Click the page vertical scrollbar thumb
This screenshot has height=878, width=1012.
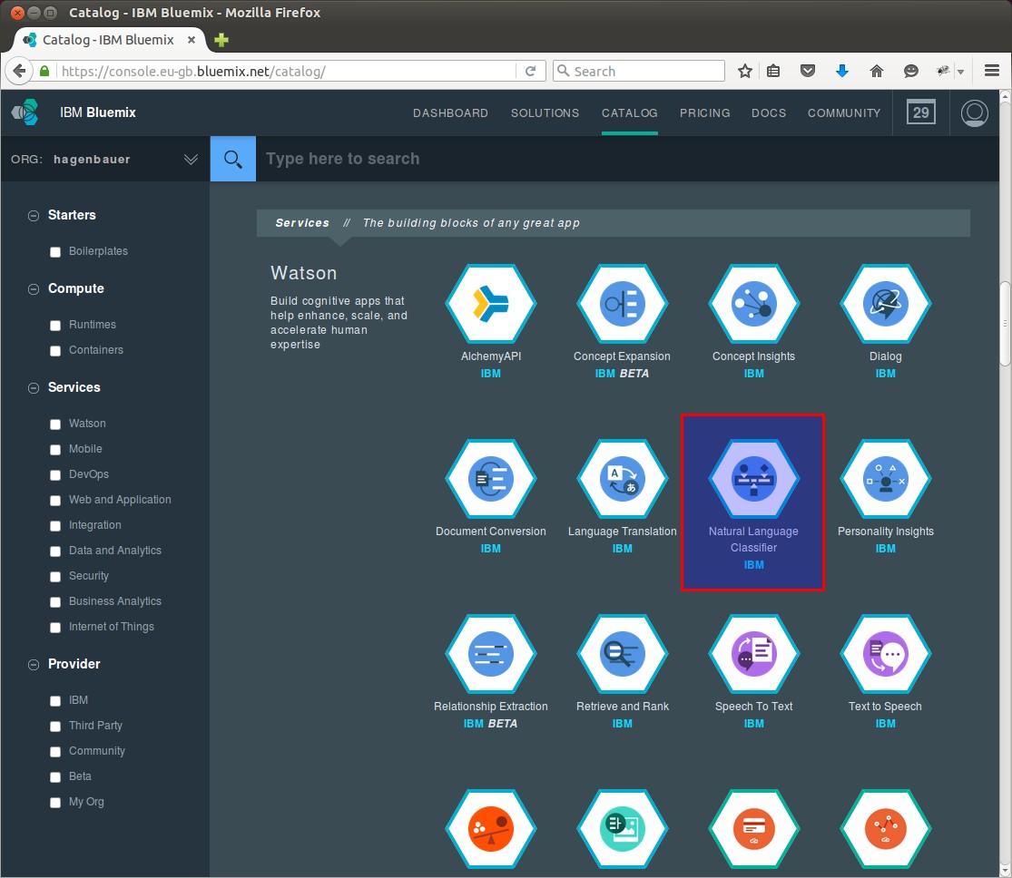1005,324
